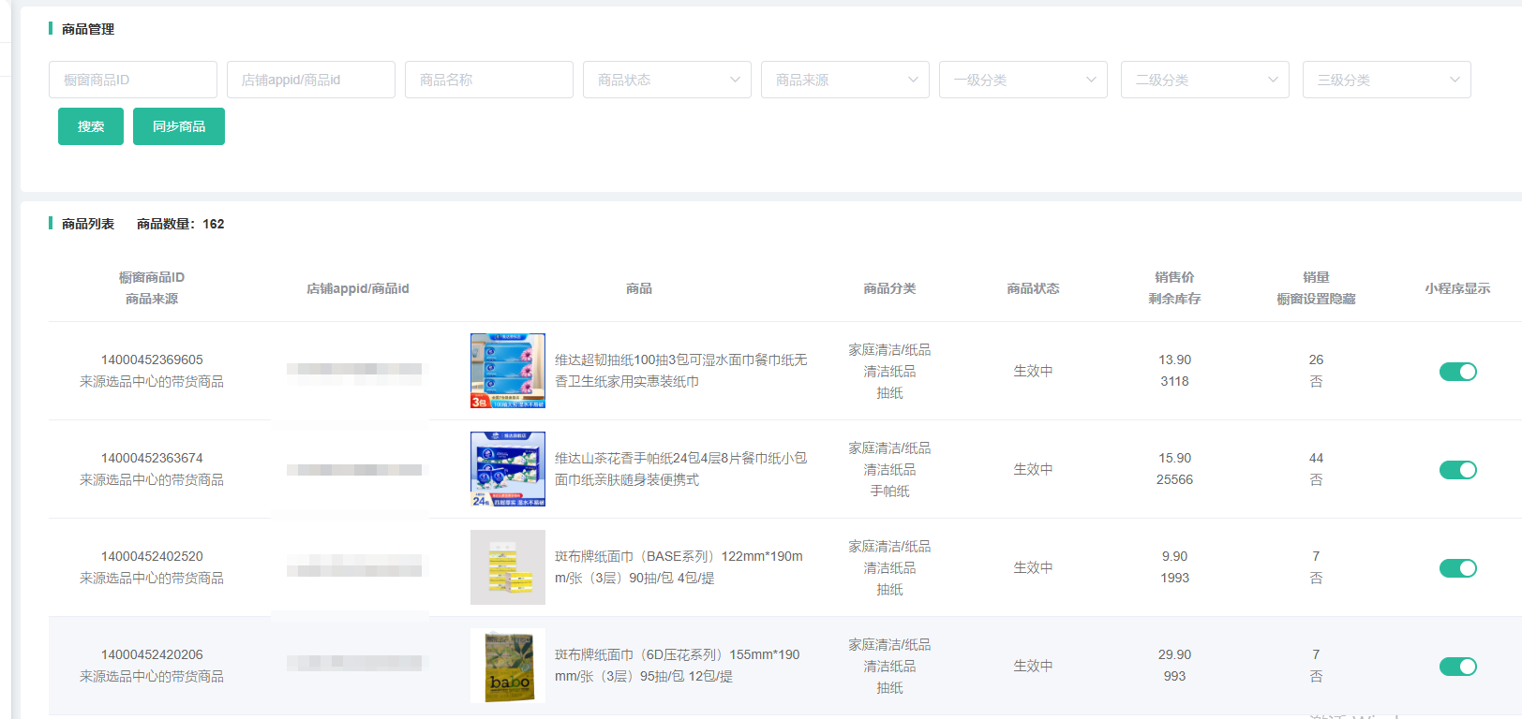
Task: Click the 商品名称 search field
Action: [x=488, y=80]
